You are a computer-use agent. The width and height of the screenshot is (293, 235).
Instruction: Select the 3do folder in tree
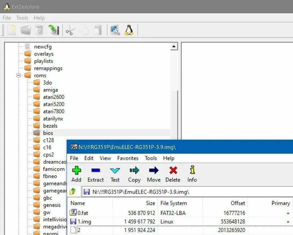point(48,82)
